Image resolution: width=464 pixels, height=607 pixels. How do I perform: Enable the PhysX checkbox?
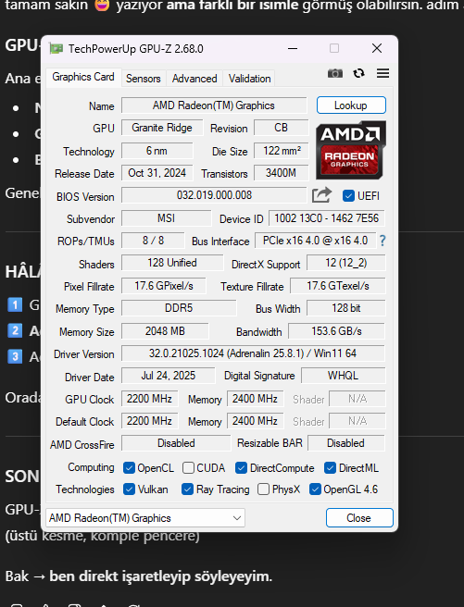(x=263, y=489)
